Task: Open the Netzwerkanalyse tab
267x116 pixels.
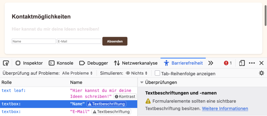Action: [x=136, y=63]
